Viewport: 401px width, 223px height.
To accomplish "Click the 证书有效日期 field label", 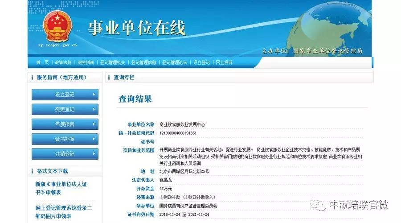I will pos(141,215).
